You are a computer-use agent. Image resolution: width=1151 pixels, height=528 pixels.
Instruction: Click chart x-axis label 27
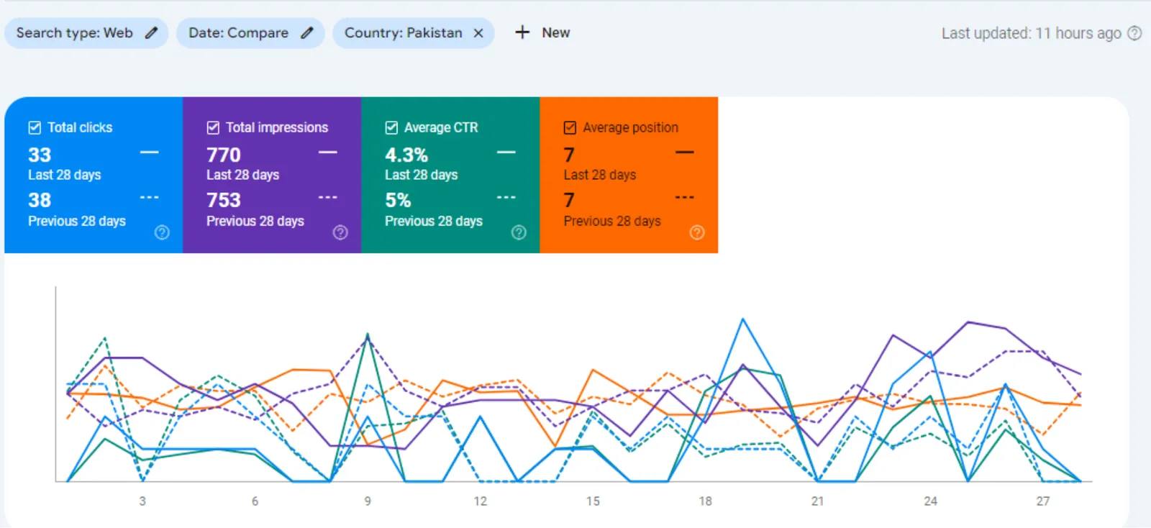coord(1043,501)
